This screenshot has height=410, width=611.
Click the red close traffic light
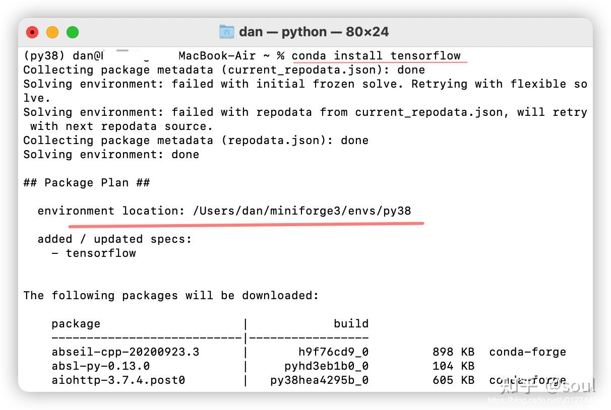tap(32, 31)
